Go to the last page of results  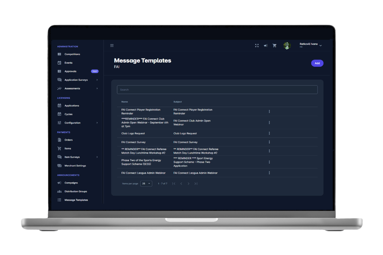click(196, 184)
